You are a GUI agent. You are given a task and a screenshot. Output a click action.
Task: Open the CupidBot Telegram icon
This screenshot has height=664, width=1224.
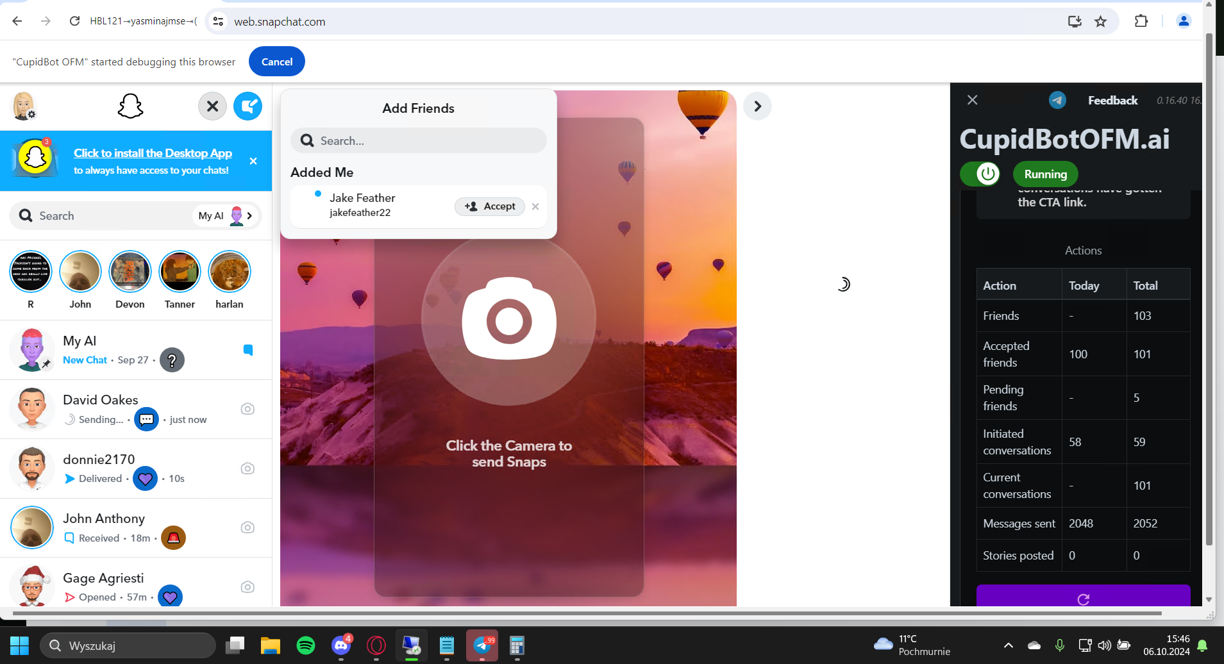pos(1057,100)
